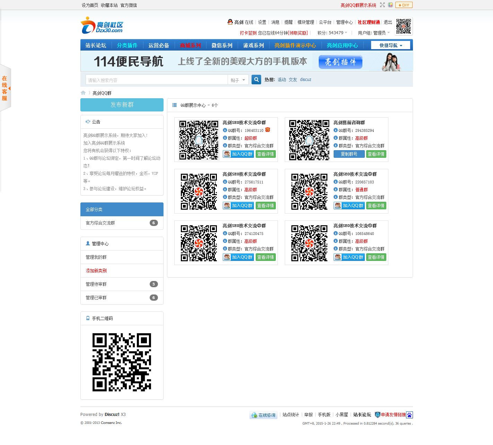
Task: Click the widescreen toggle icon in top bar
Action: click(x=382, y=5)
